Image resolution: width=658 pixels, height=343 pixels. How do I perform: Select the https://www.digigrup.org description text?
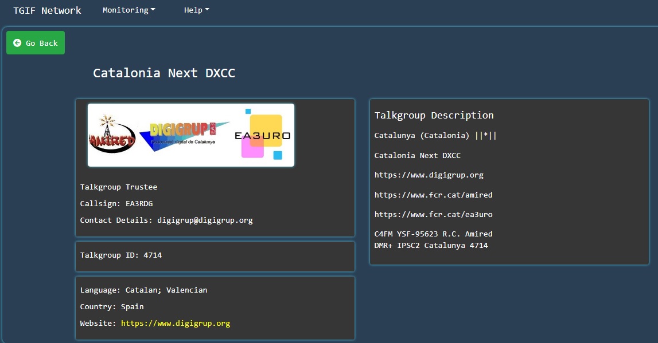pyautogui.click(x=429, y=175)
